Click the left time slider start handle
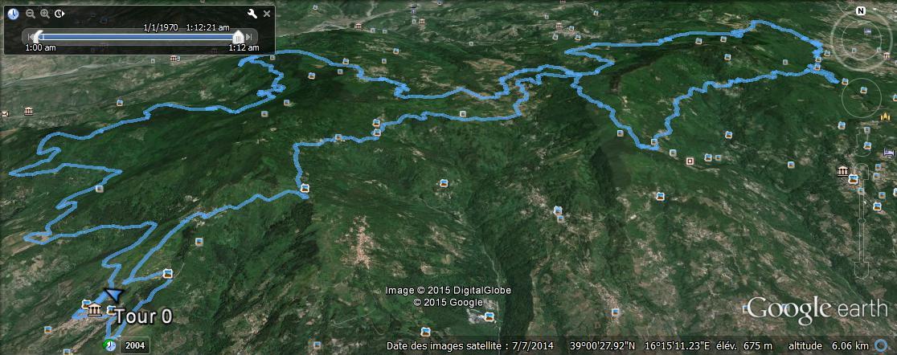The image size is (897, 355). 38,37
